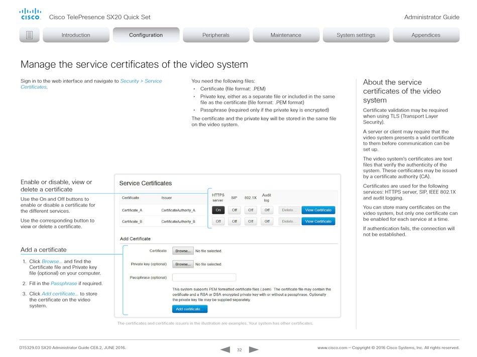Delete Certificate_B
Image resolution: width=477 pixels, height=357 pixels.
287,221
